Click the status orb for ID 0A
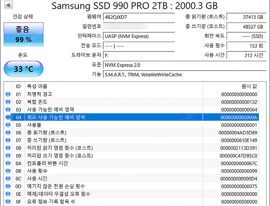 click(x=8, y=163)
